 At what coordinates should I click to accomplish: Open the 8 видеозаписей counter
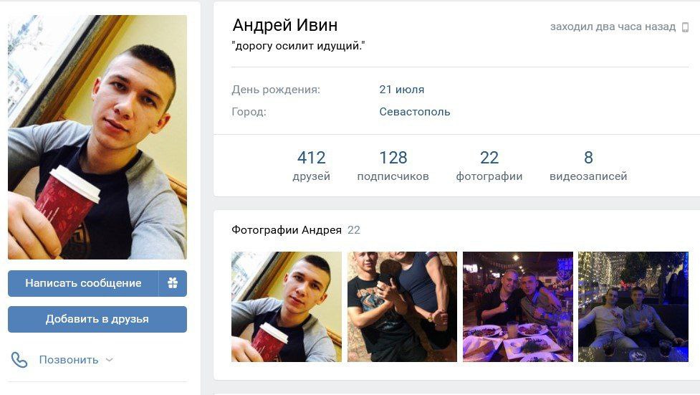click(x=588, y=166)
